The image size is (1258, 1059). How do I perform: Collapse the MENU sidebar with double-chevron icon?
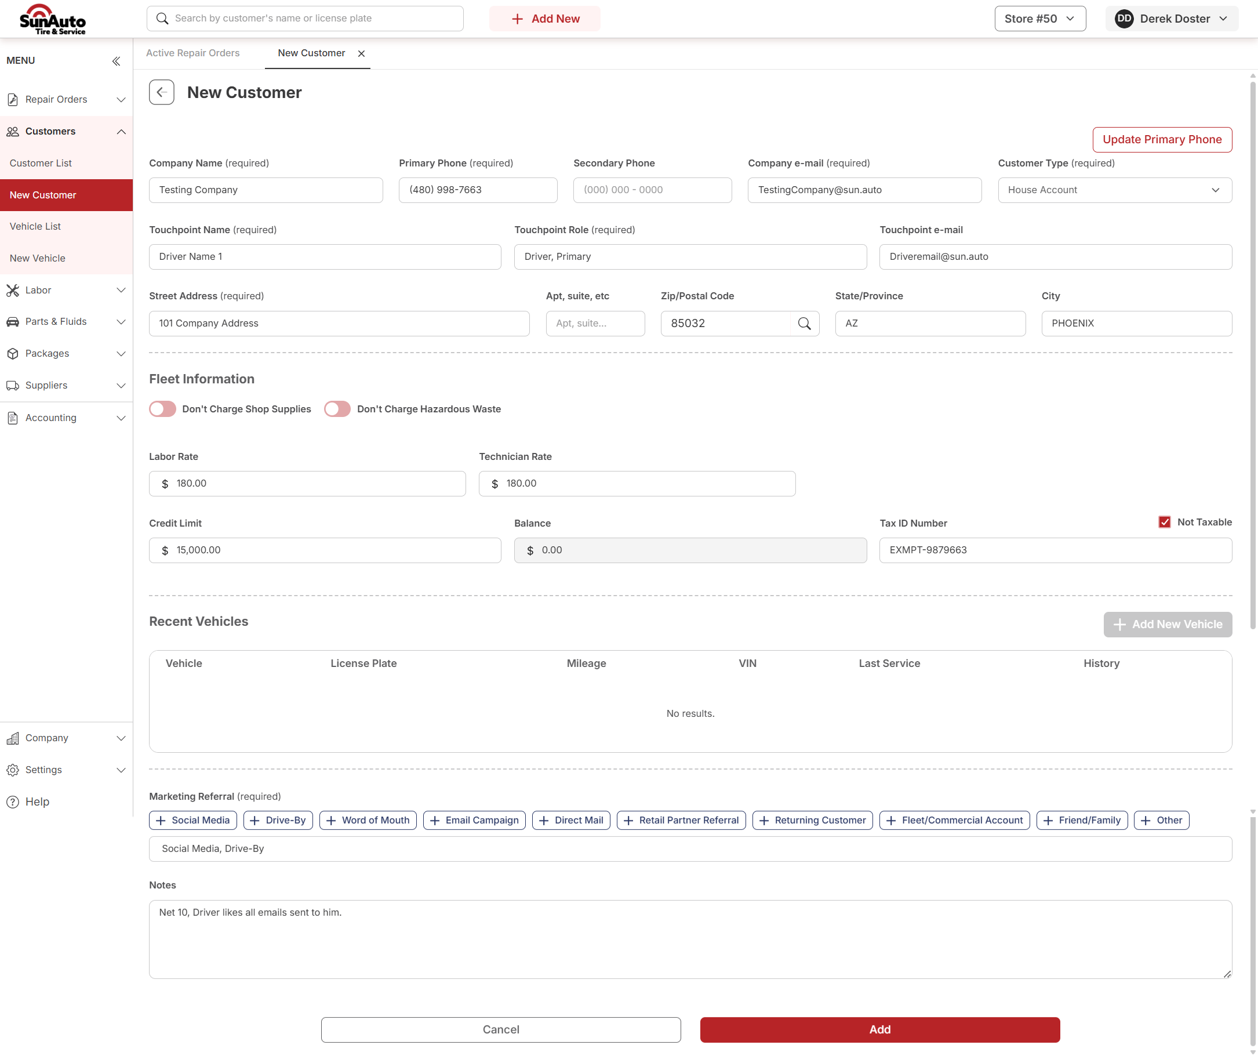tap(117, 61)
